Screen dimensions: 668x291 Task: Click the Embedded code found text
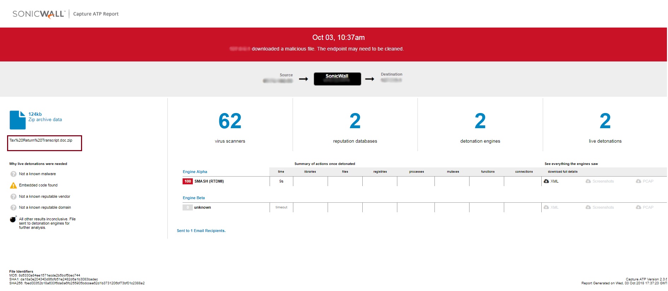(x=38, y=185)
